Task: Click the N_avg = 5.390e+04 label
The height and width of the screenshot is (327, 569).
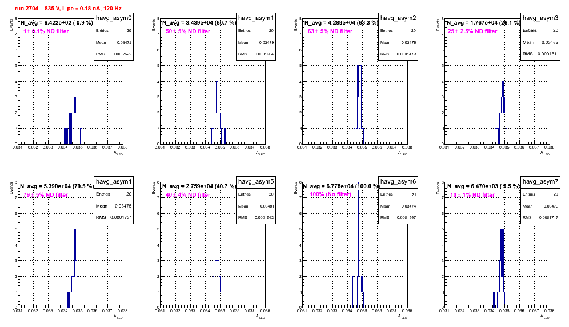Action: 57,186
